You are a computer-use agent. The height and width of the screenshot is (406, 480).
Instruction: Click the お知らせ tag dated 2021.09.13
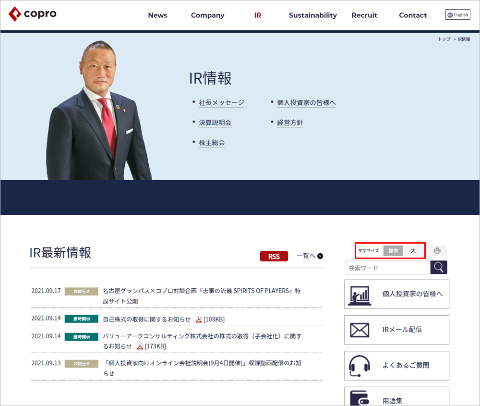(82, 364)
